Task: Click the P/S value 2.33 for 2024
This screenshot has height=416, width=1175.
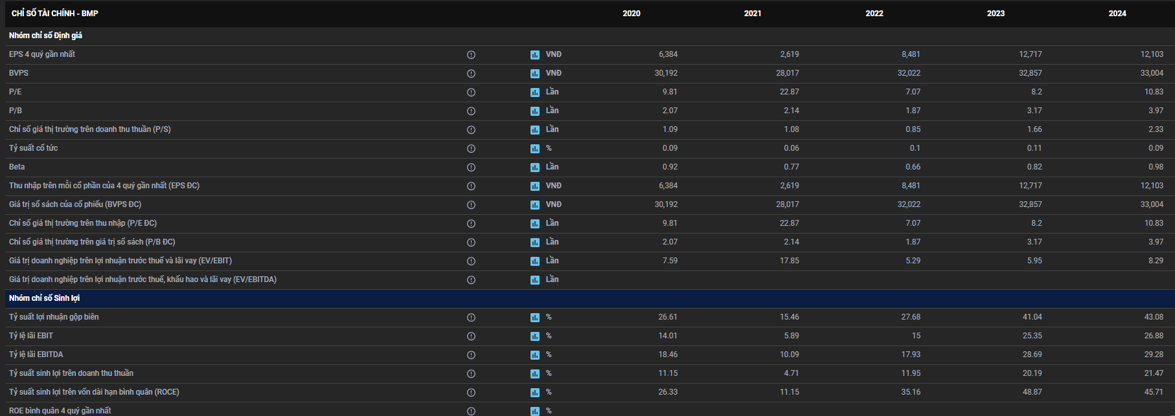Action: click(x=1156, y=129)
